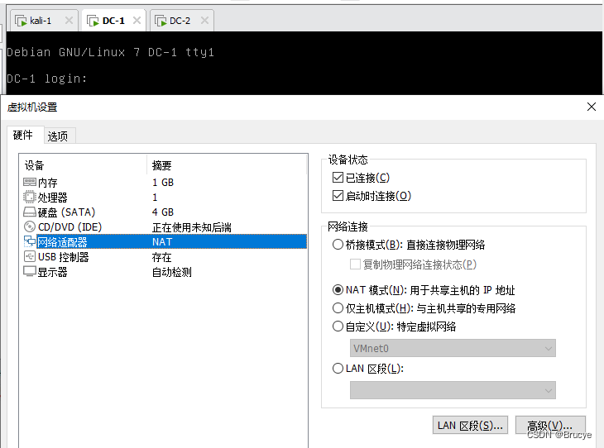This screenshot has height=448, width=604.
Task: Close the kali-1 tab
Action: tap(69, 21)
